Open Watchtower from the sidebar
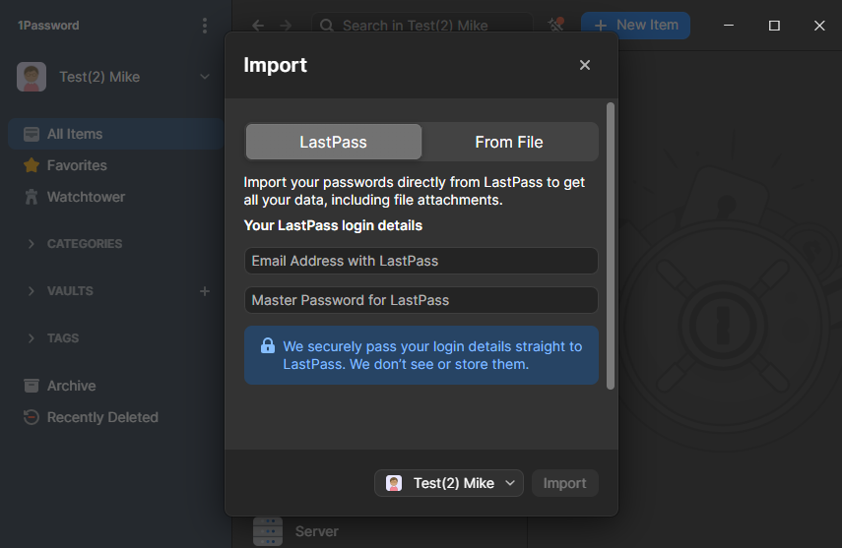 pyautogui.click(x=86, y=197)
